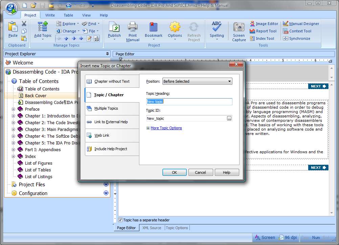
Task: Switch to the XML Source tab
Action: click(152, 228)
